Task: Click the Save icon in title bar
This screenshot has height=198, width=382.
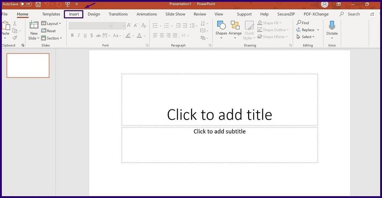Action: pyautogui.click(x=38, y=4)
